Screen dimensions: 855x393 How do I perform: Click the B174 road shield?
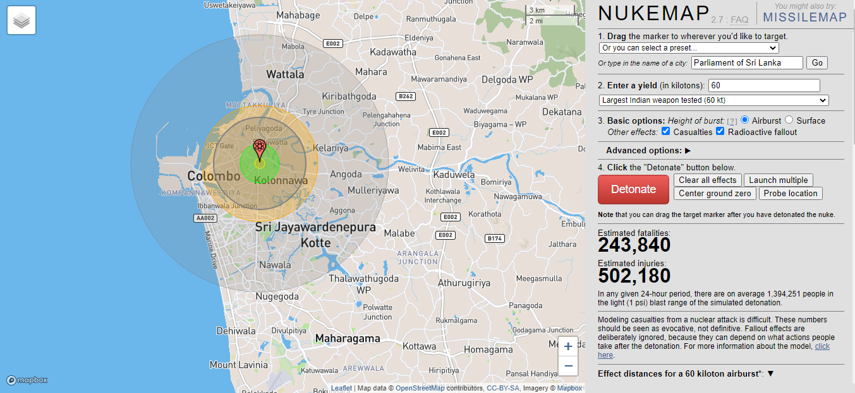495,238
